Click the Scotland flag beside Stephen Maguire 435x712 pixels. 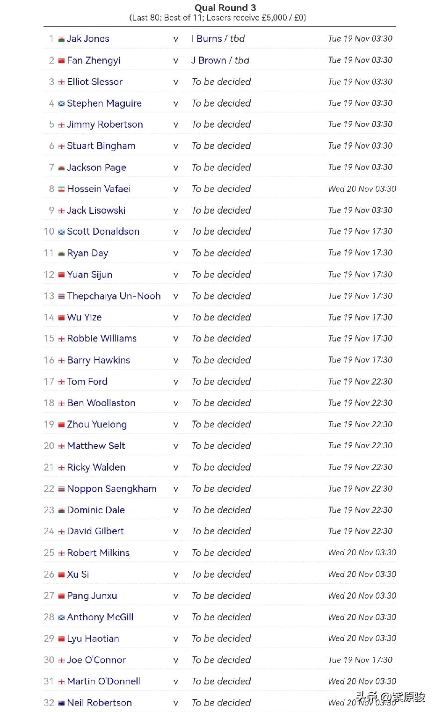[x=61, y=104]
